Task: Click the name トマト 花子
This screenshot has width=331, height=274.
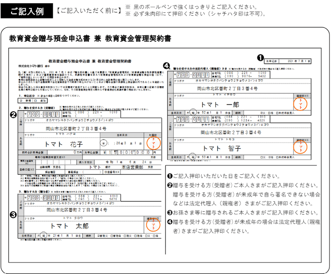Action: 64,144
